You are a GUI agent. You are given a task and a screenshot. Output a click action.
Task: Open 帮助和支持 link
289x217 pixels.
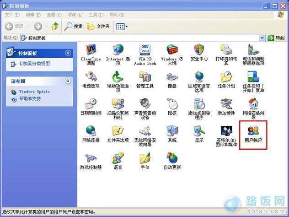30,99
